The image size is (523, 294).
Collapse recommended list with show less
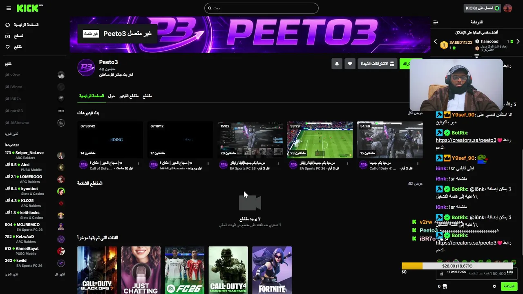click(x=60, y=274)
